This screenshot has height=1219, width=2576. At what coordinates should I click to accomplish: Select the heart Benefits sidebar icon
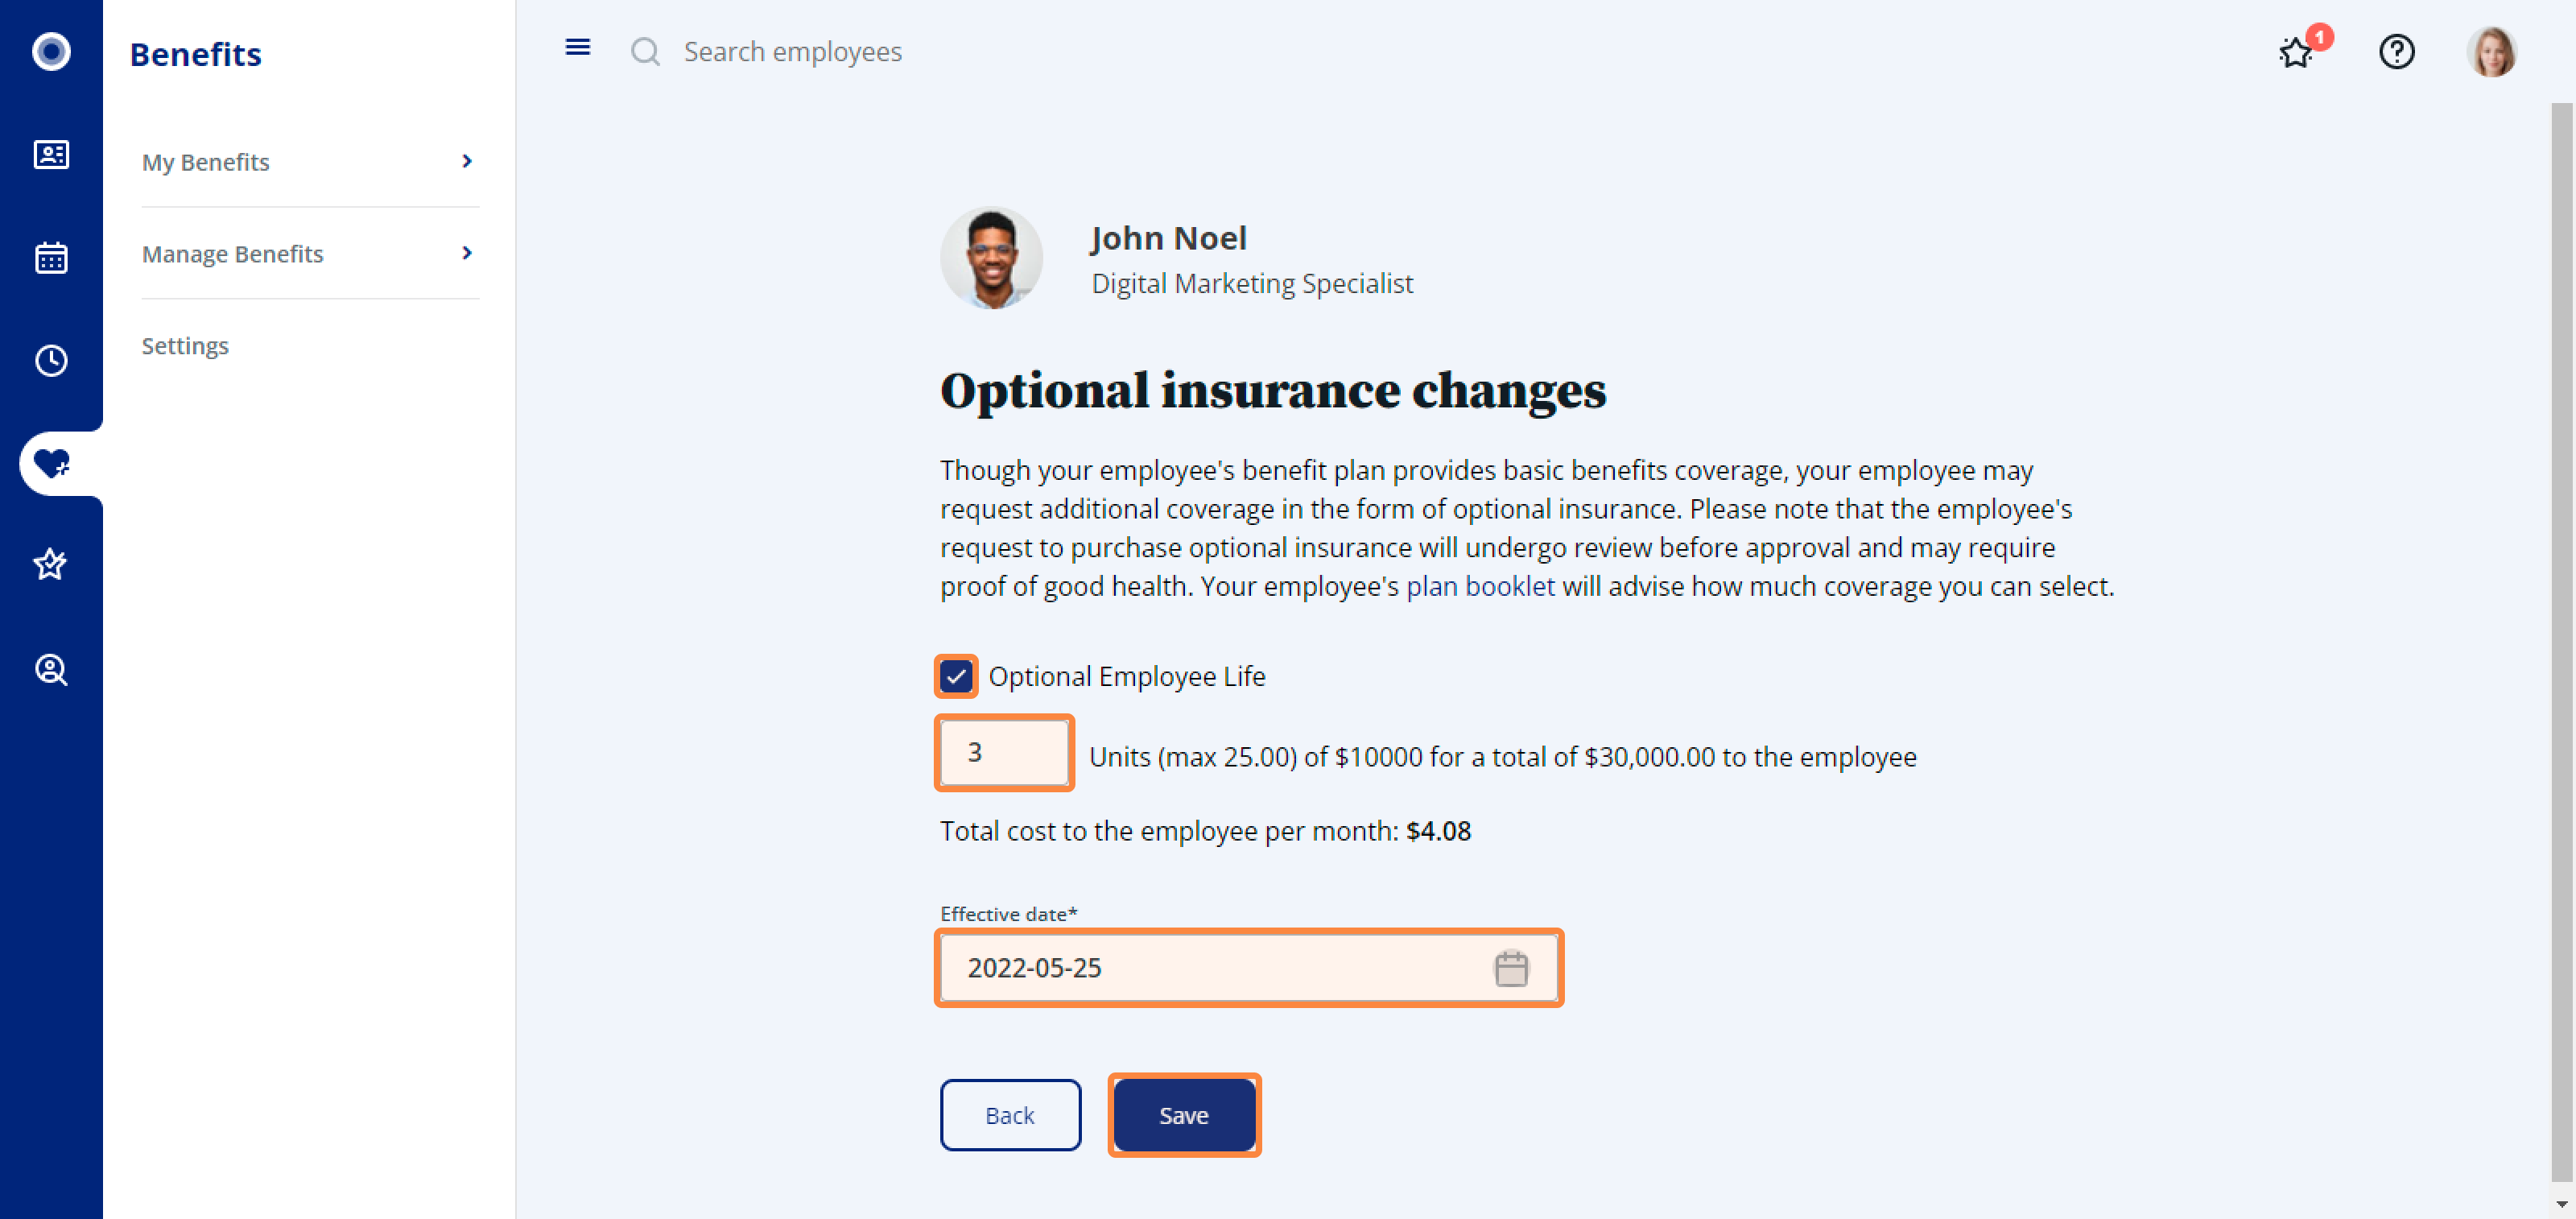[51, 464]
